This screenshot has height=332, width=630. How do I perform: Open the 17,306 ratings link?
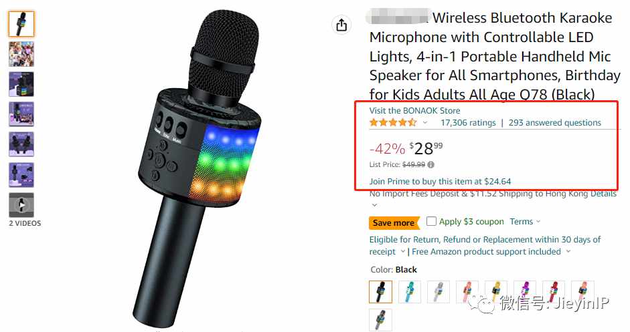(x=468, y=123)
